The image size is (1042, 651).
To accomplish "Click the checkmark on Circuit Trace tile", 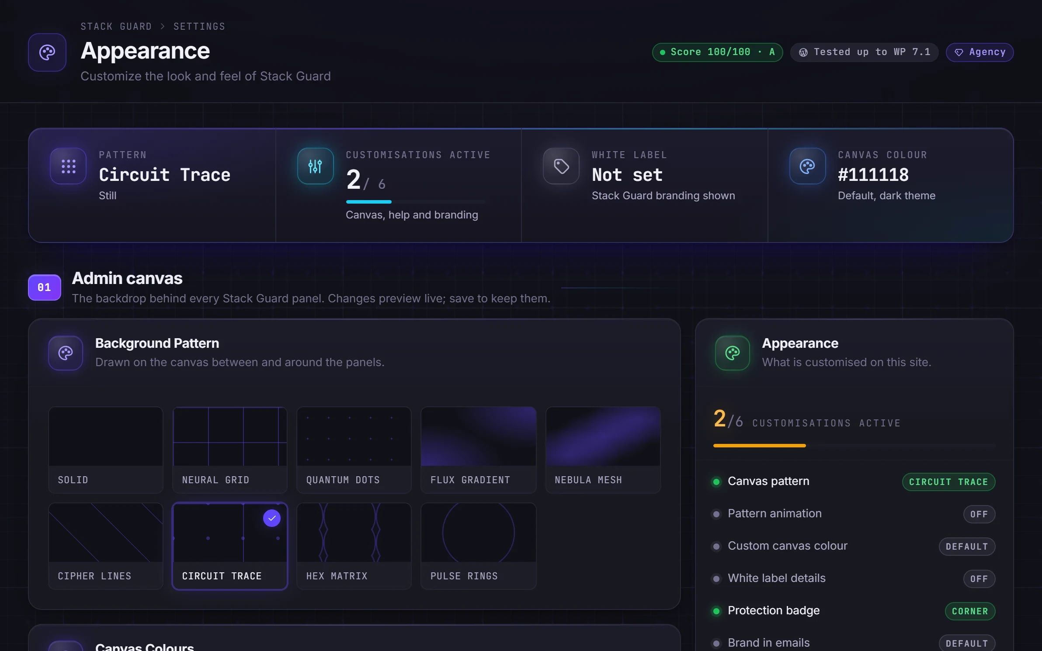I will (x=272, y=518).
